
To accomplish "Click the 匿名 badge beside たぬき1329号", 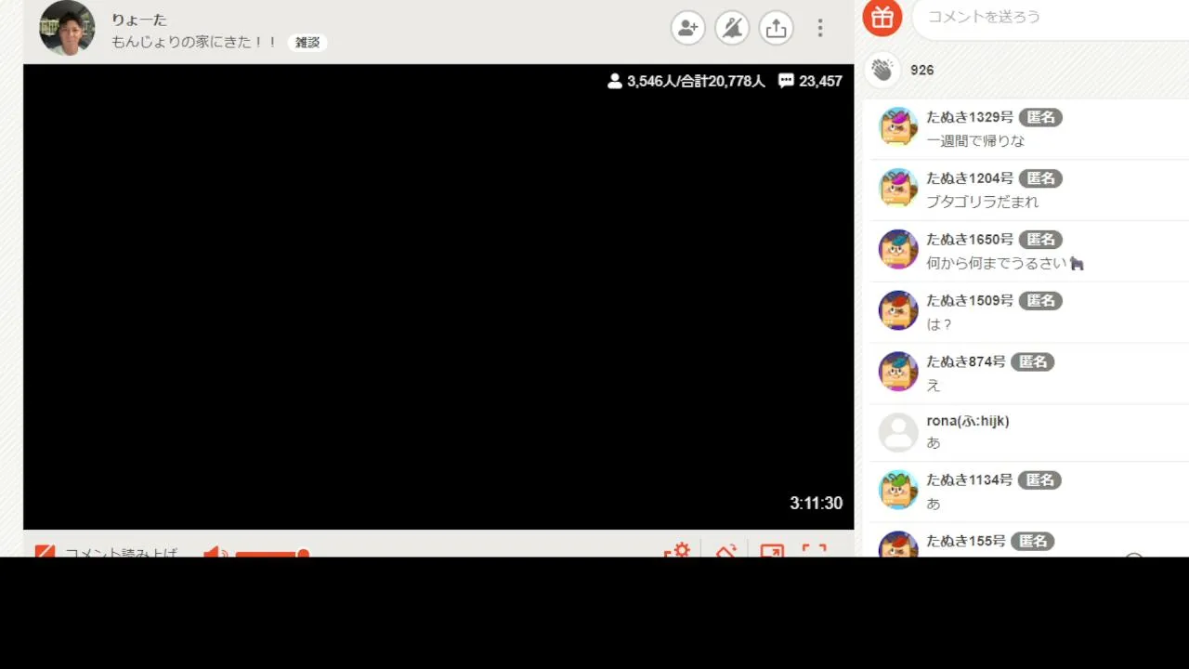I will click(x=1040, y=117).
